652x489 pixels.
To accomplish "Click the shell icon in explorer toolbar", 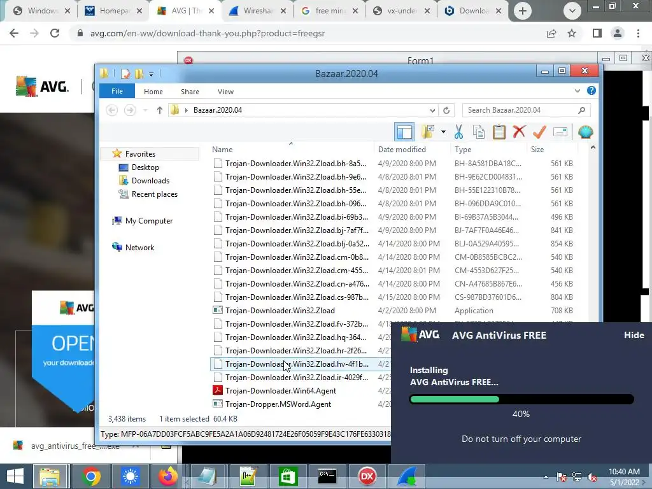I will [586, 132].
